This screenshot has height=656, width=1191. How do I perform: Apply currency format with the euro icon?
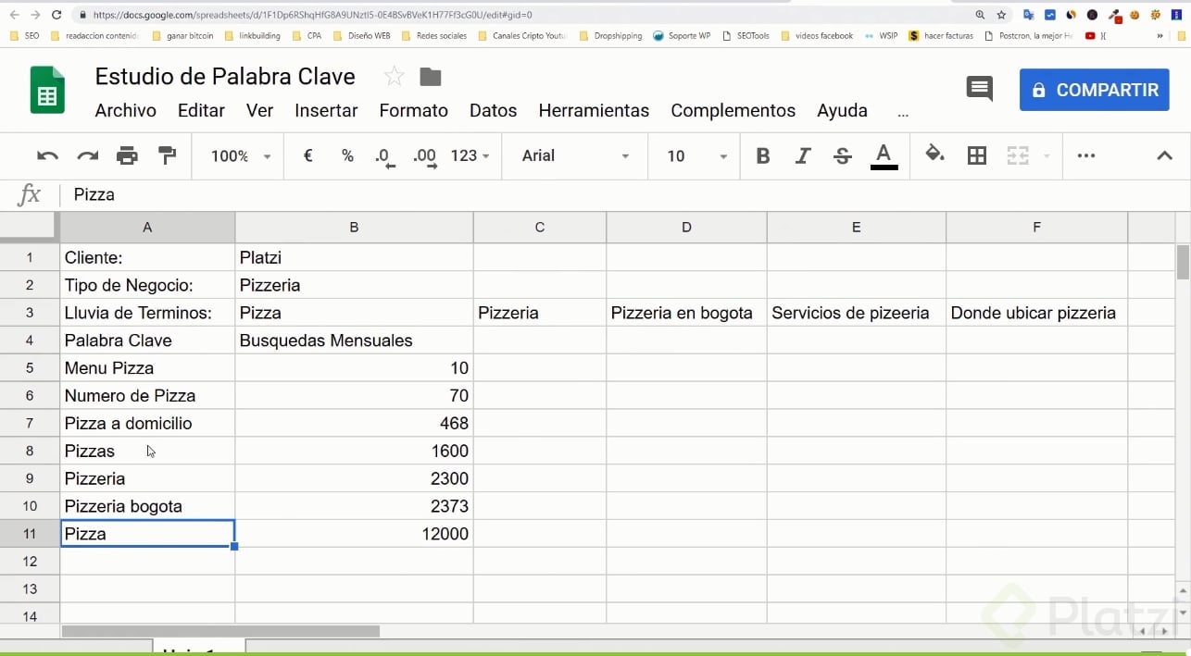[307, 155]
